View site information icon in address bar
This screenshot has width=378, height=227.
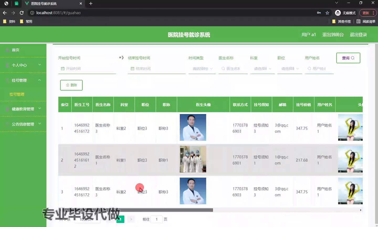click(32, 13)
